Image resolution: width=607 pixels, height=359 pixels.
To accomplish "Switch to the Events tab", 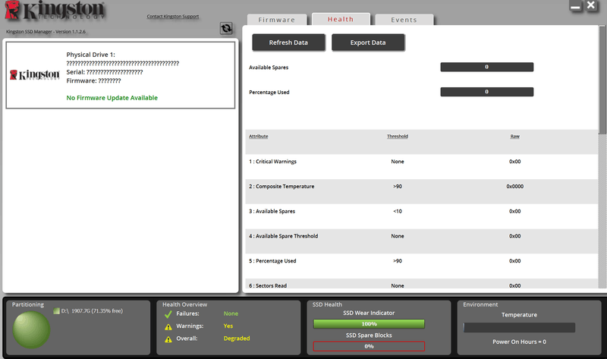I will coord(404,20).
